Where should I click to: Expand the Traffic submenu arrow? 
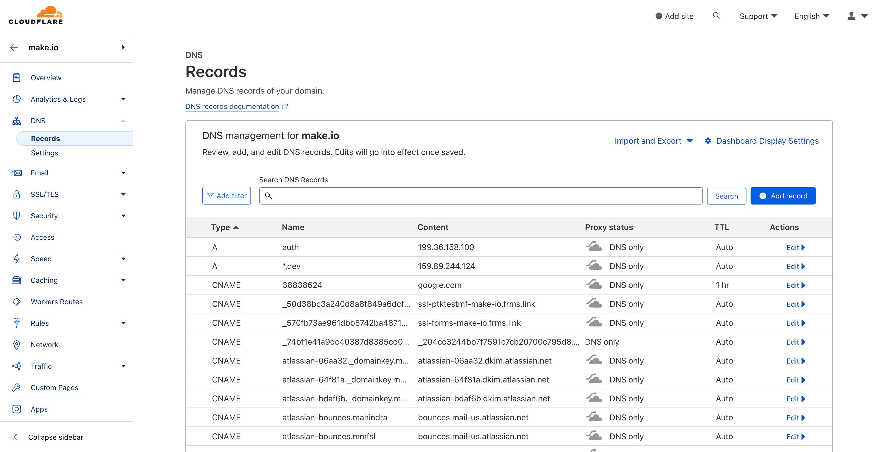[x=123, y=366]
